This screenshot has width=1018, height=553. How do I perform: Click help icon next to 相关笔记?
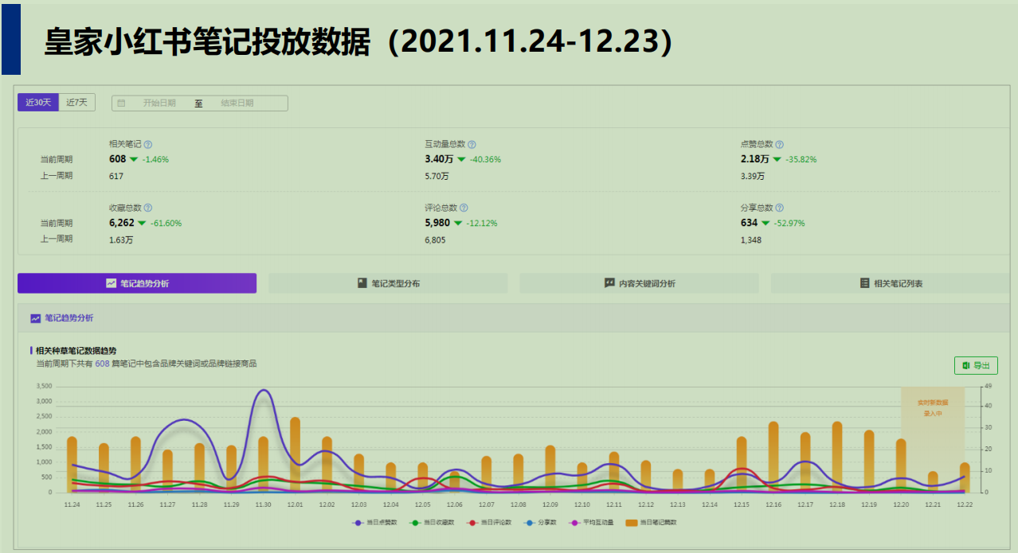(x=147, y=145)
